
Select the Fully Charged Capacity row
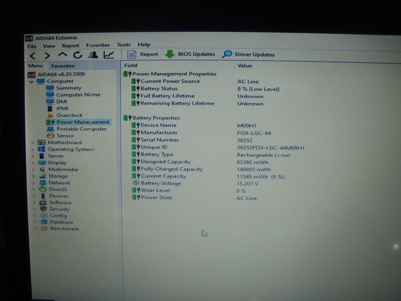click(201, 169)
